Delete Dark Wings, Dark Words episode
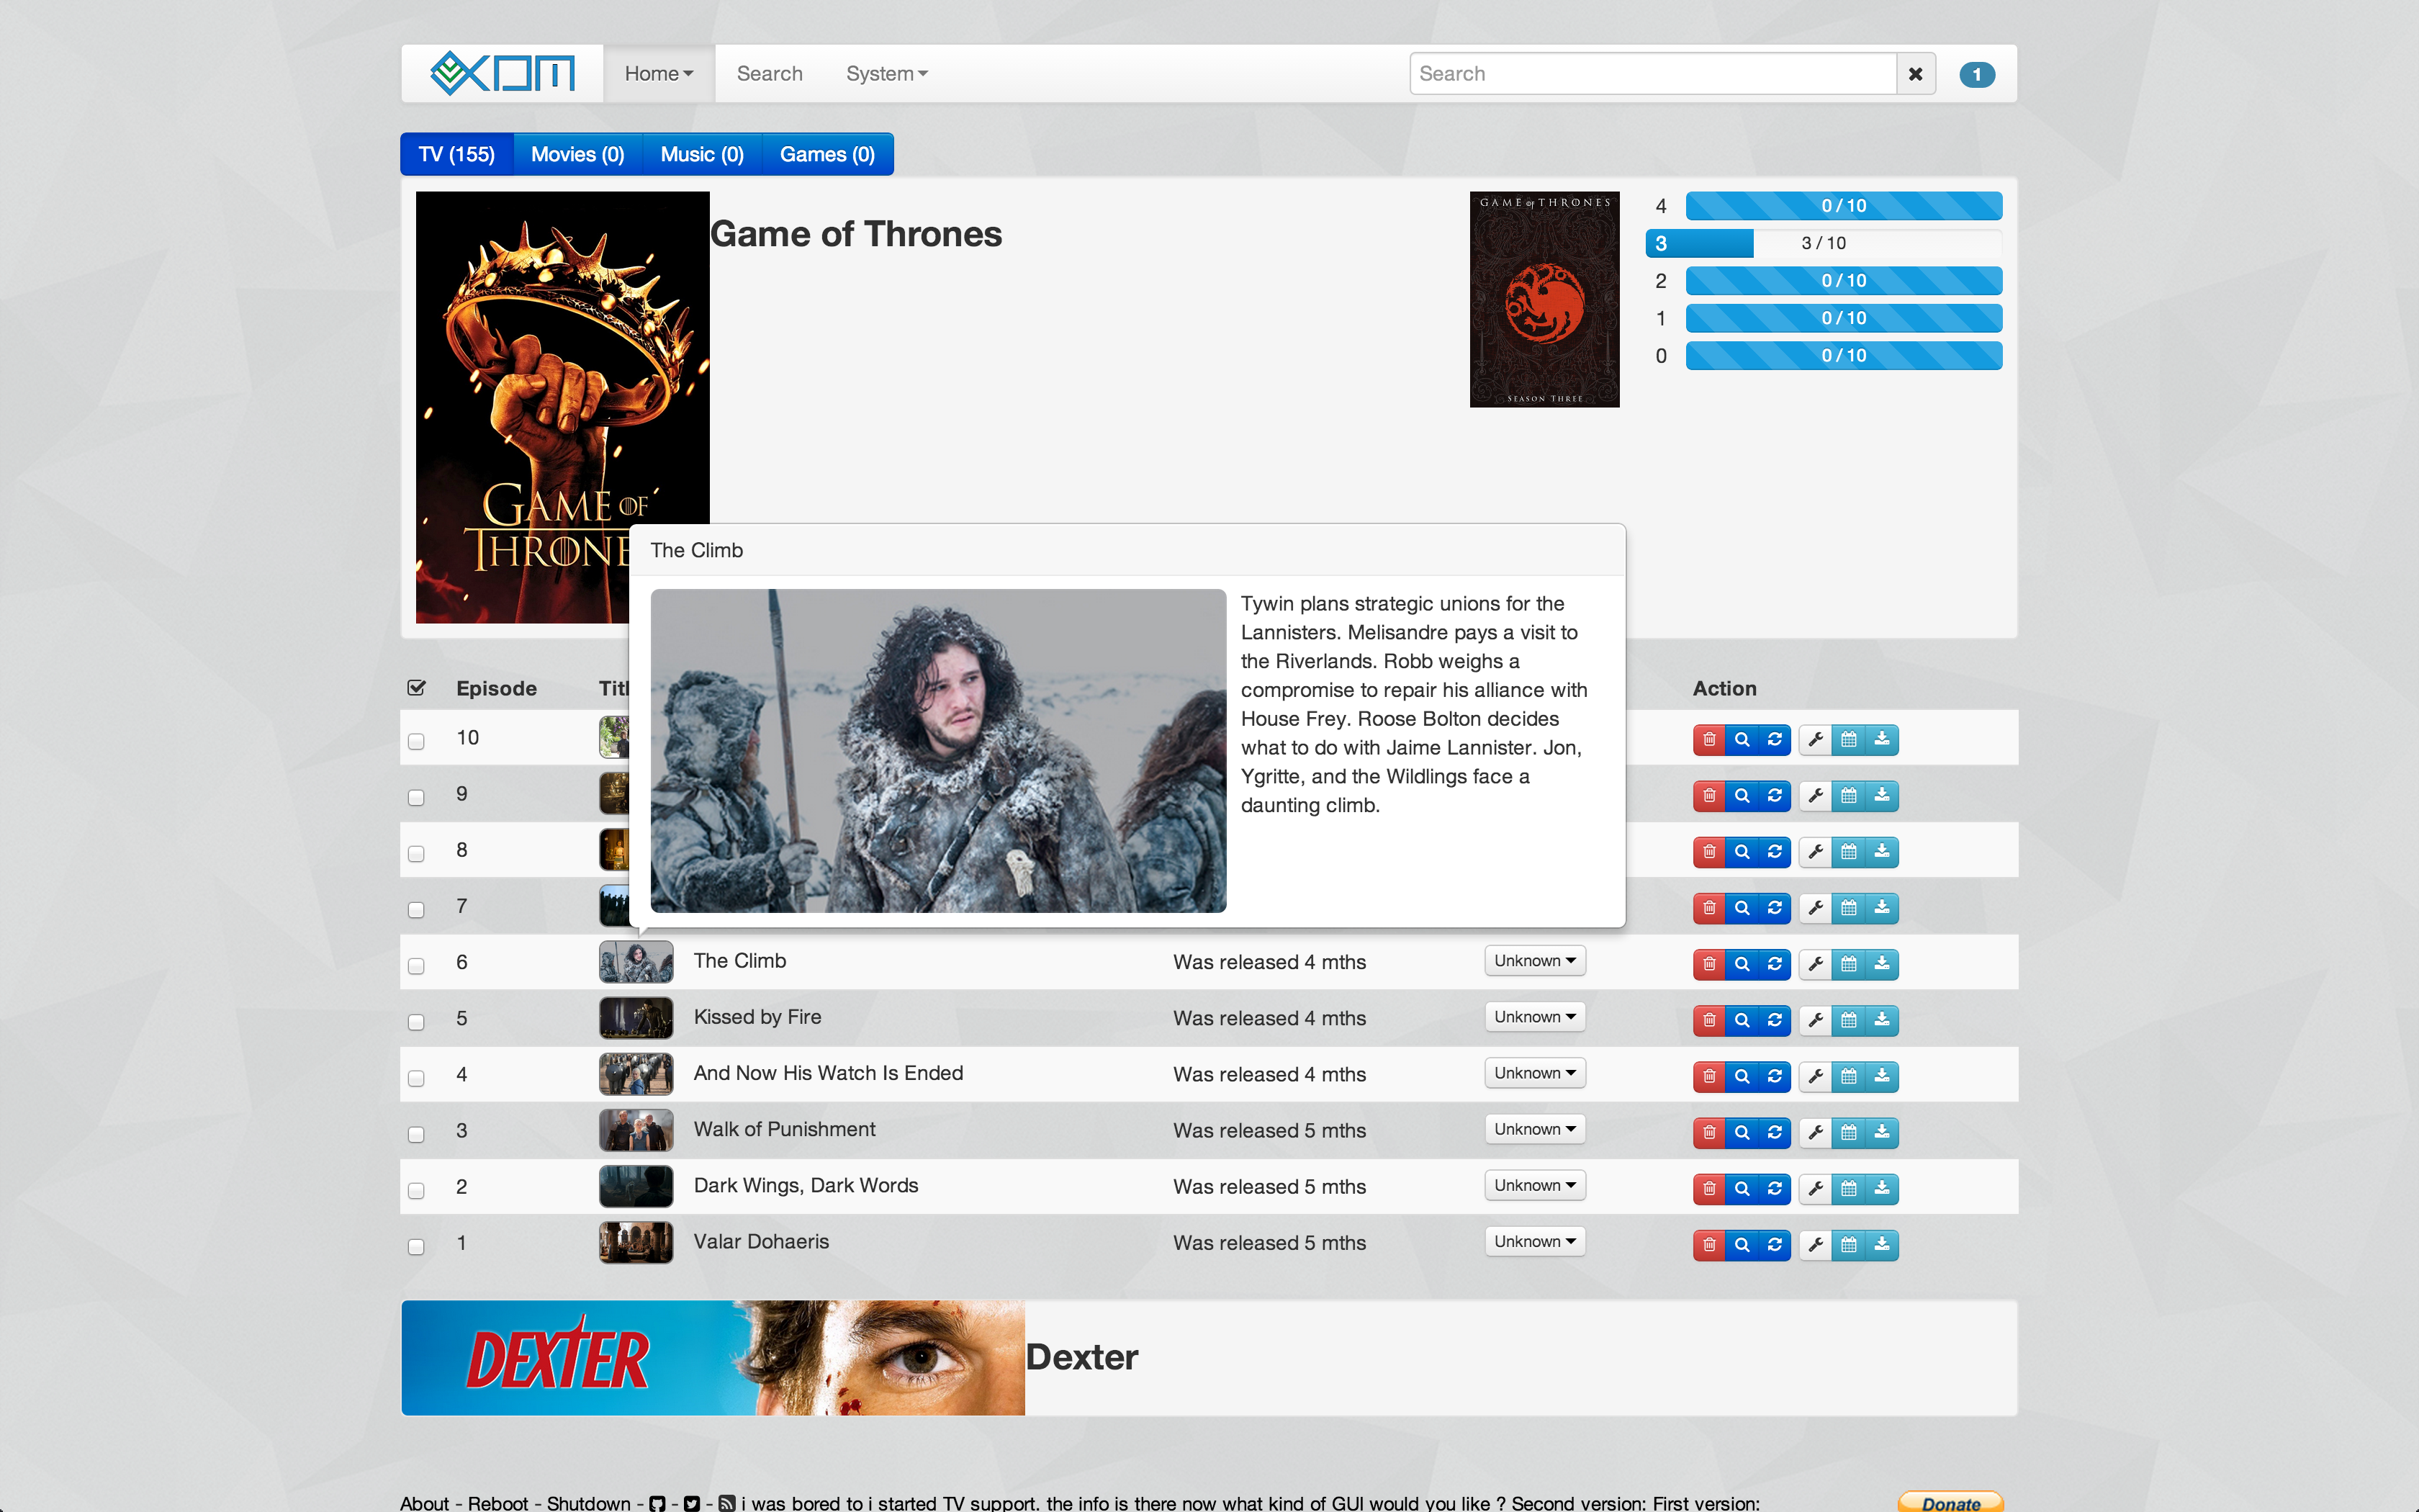This screenshot has width=2419, height=1512. click(x=1709, y=1188)
